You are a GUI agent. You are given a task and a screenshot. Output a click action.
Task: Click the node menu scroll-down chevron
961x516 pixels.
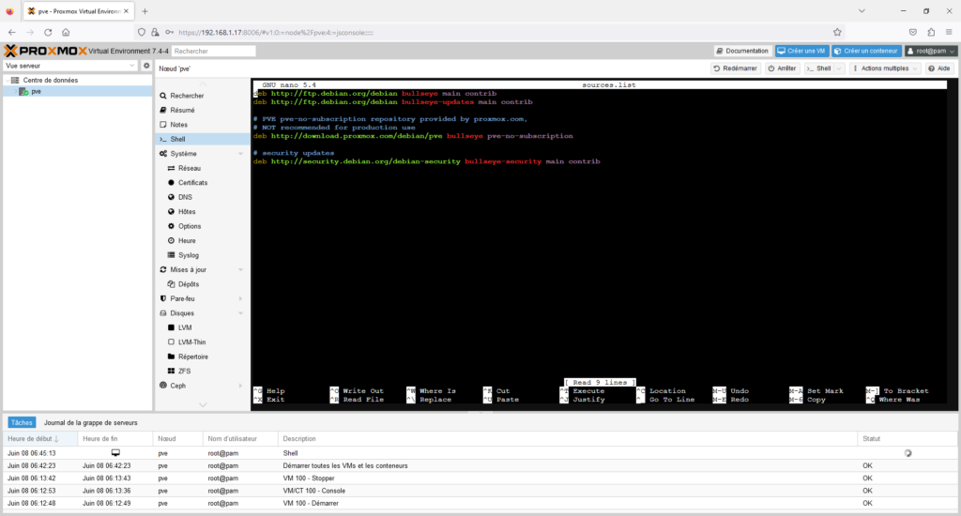[203, 404]
